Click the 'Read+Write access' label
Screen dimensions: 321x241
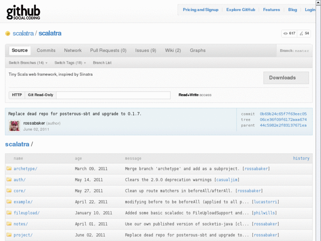195,95
